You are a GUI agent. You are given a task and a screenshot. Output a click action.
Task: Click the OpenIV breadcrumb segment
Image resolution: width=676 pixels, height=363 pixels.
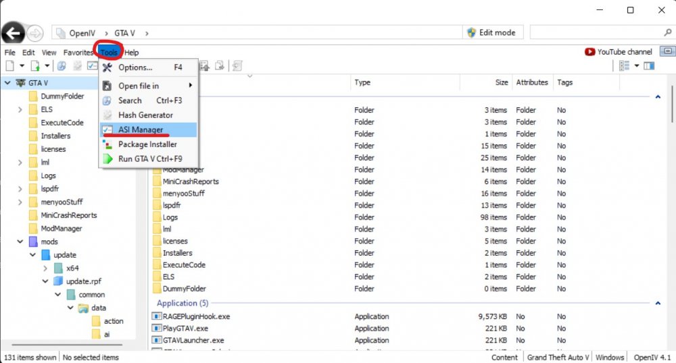click(82, 33)
